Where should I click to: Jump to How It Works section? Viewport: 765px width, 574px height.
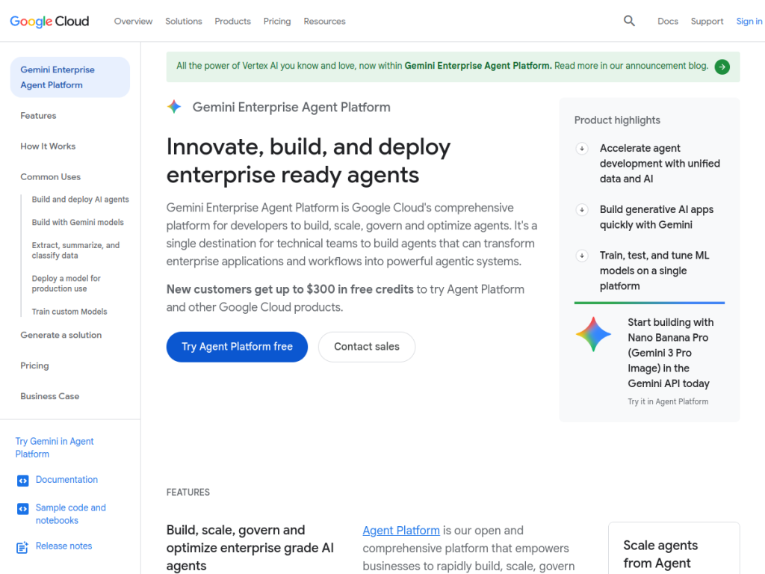tap(48, 146)
